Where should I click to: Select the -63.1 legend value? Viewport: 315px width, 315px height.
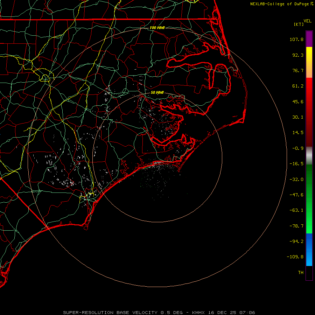pyautogui.click(x=296, y=210)
